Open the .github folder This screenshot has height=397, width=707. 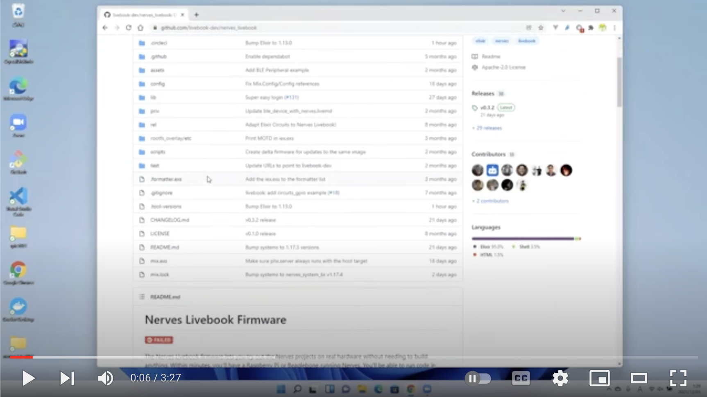coord(159,56)
